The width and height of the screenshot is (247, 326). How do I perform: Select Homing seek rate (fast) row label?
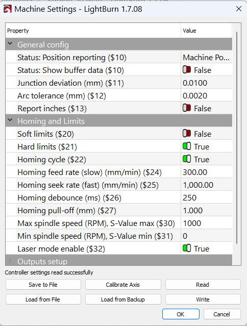point(88,185)
